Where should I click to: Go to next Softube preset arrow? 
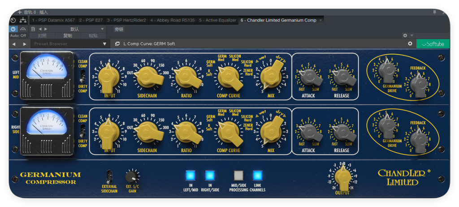tap(25, 44)
